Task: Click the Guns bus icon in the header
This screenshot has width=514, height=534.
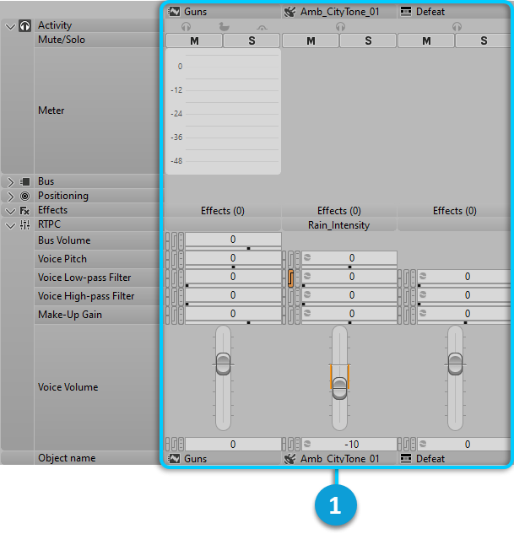Action: click(174, 12)
